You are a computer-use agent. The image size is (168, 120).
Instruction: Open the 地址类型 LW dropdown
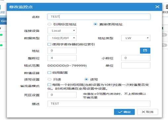(x=136, y=38)
